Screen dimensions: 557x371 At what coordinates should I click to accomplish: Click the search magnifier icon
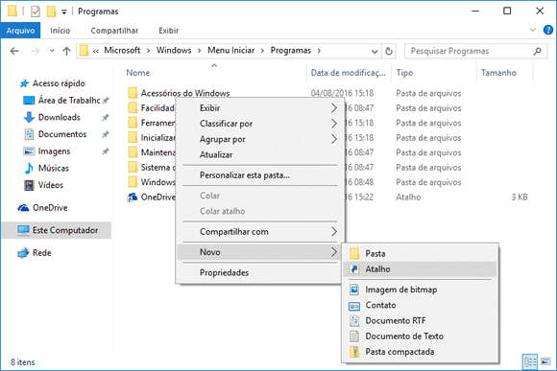537,51
